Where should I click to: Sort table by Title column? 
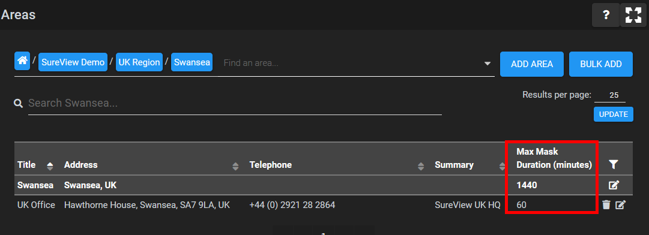50,165
